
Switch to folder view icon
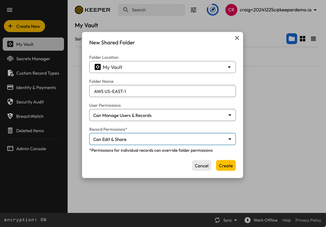click(x=291, y=39)
